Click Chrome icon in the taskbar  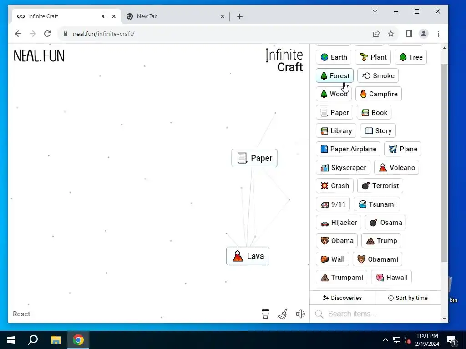(x=78, y=340)
